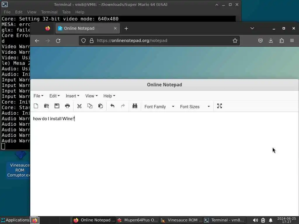Open the notepad File menu
This screenshot has width=299, height=224.
[x=38, y=96]
